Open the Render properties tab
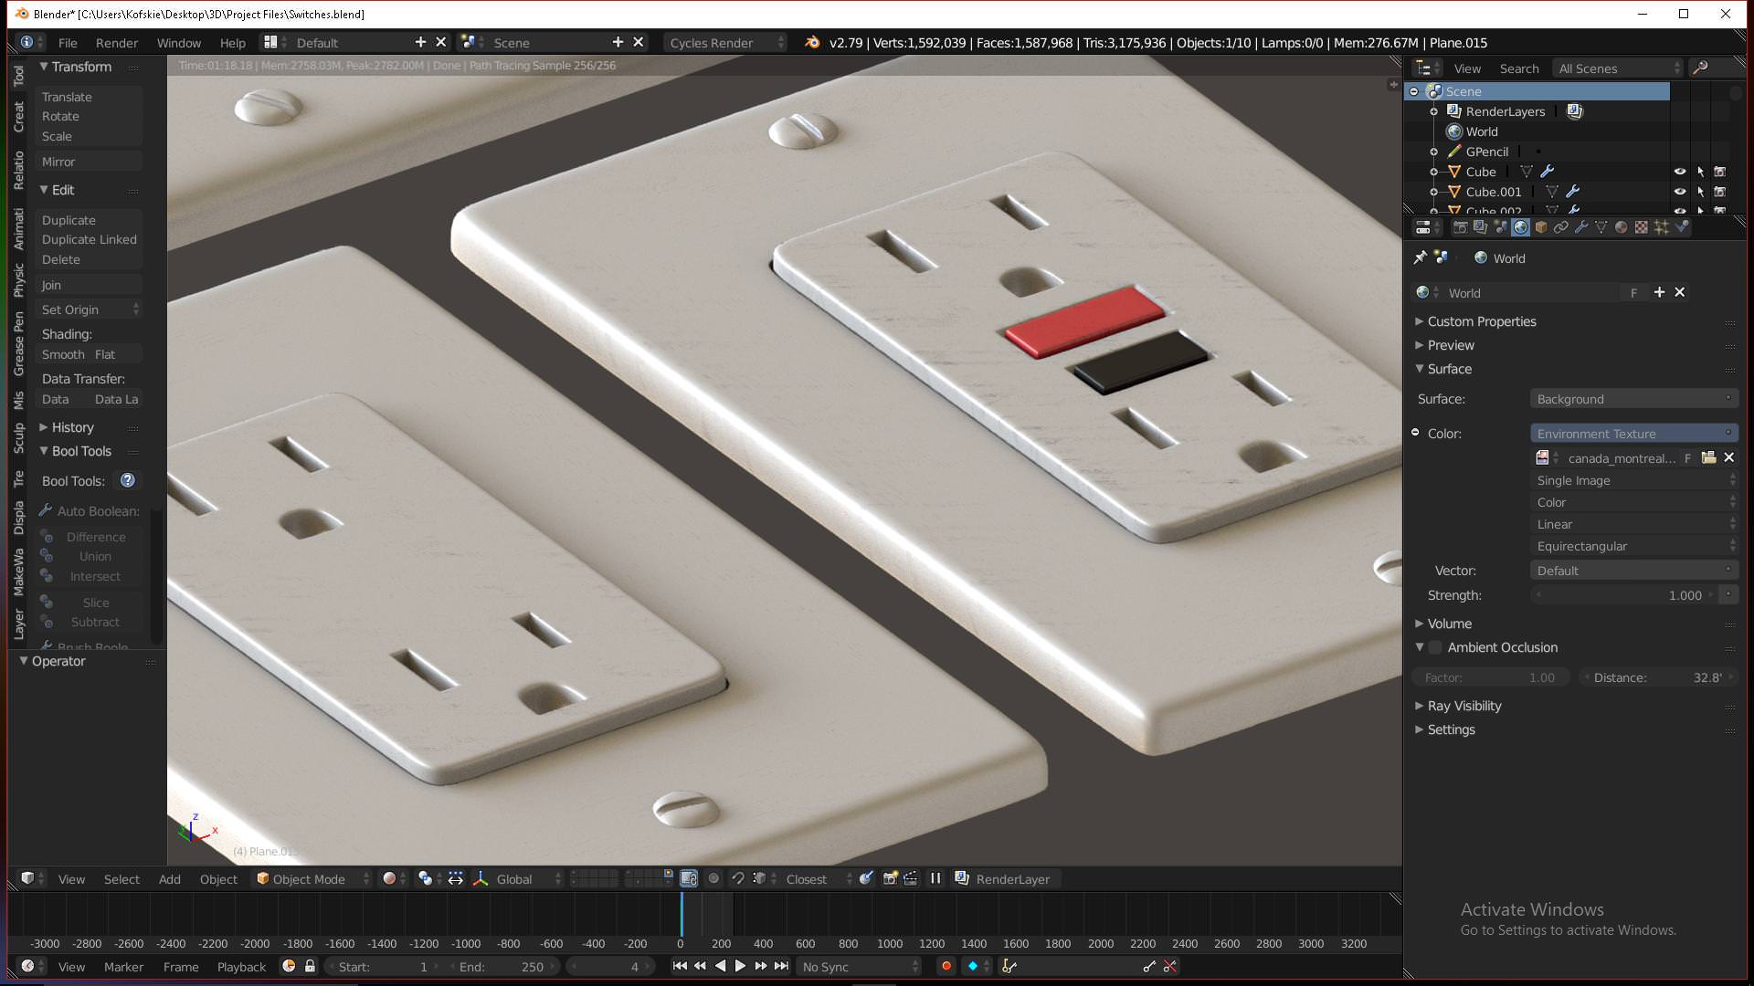Image resolution: width=1754 pixels, height=986 pixels. pyautogui.click(x=1460, y=227)
